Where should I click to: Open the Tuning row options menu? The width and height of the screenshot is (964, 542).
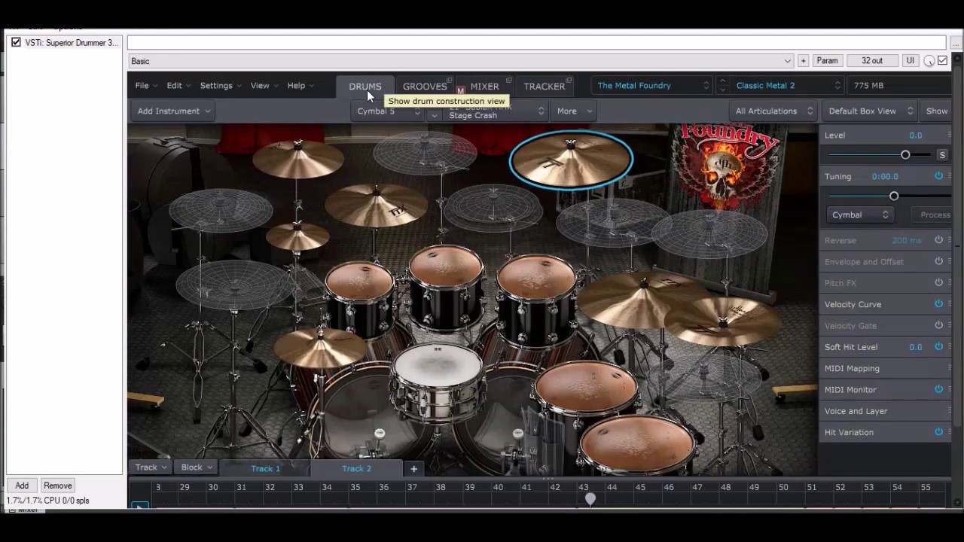click(950, 176)
